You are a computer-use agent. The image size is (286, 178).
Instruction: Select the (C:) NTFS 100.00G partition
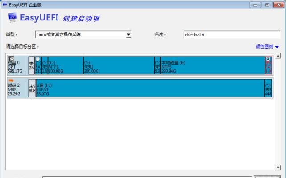point(65,65)
